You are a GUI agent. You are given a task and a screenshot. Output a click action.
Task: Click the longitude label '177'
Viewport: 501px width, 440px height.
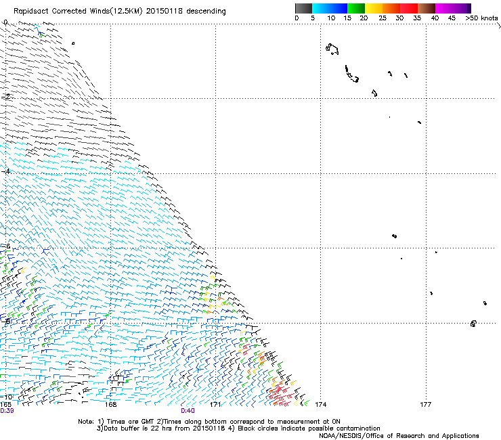[425, 405]
